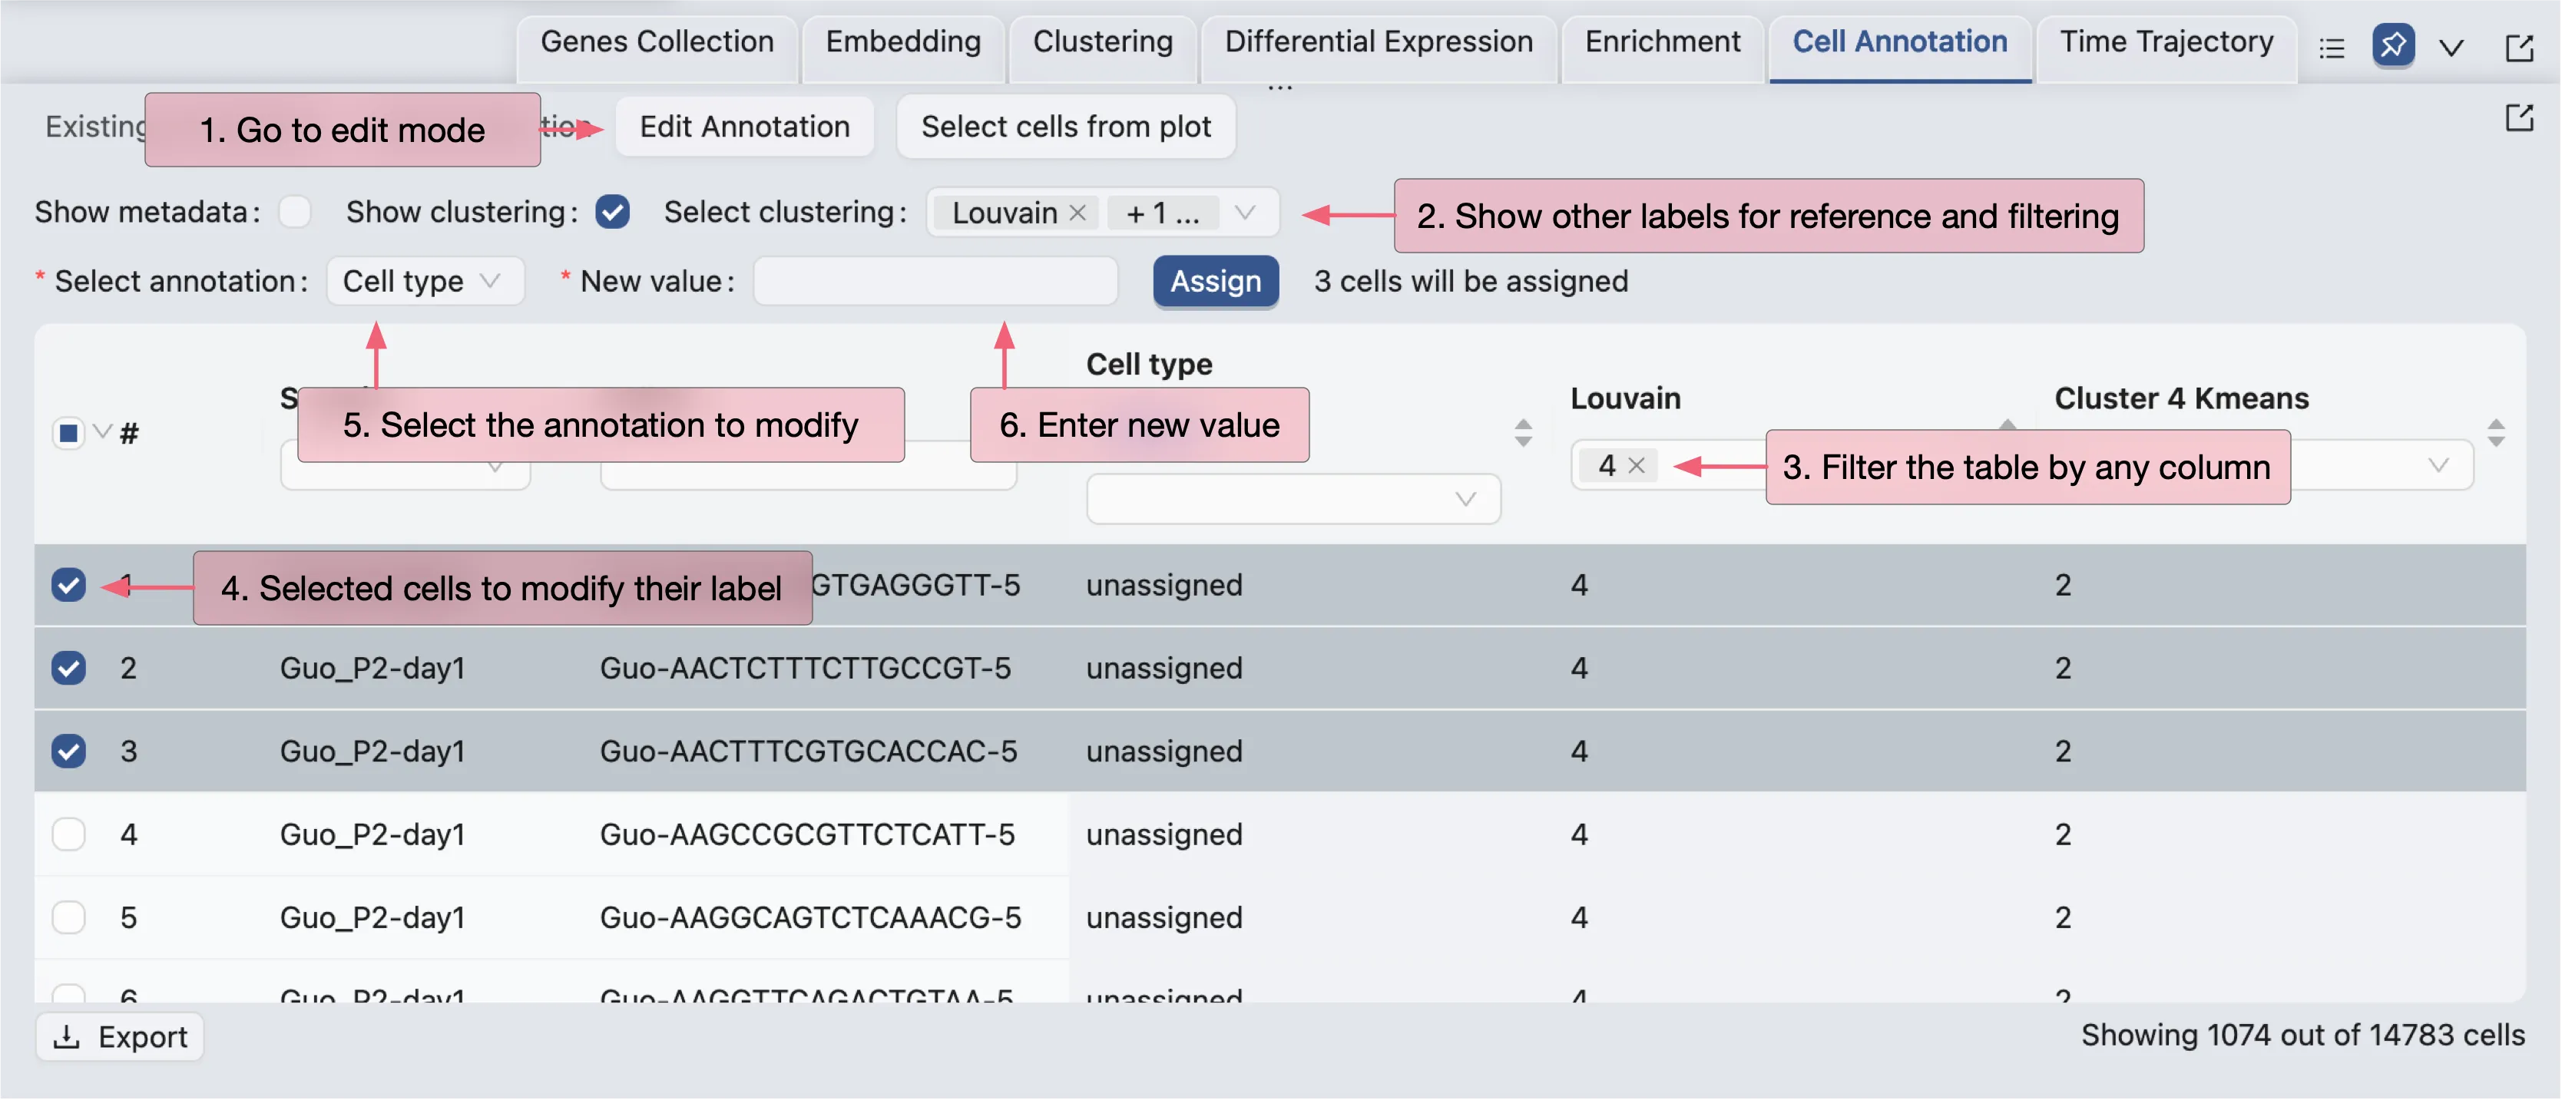Sort the Cluster 4 Kmeans column

coord(2495,432)
